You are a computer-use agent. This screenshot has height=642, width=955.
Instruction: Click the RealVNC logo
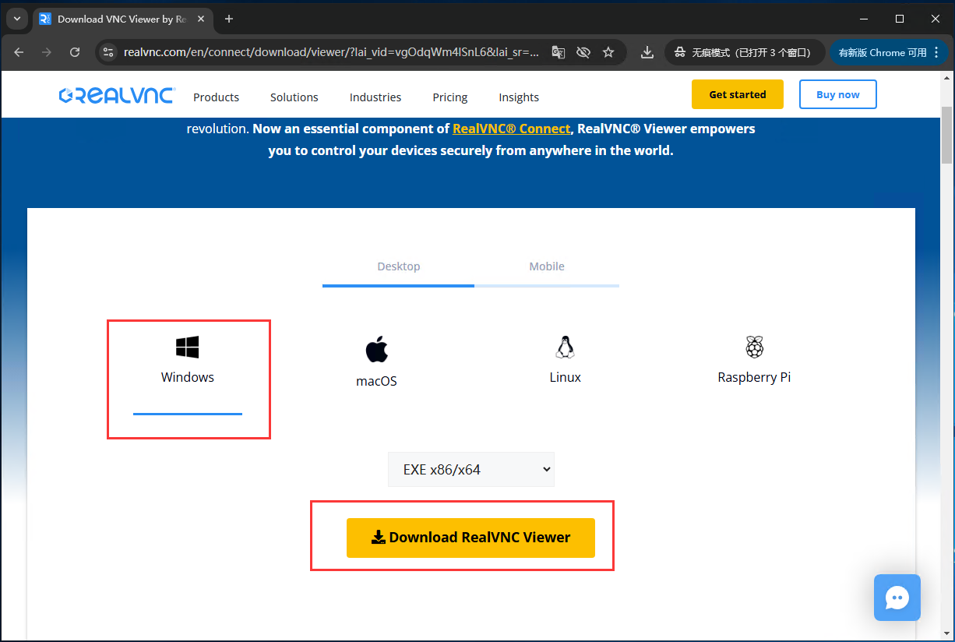click(x=117, y=95)
